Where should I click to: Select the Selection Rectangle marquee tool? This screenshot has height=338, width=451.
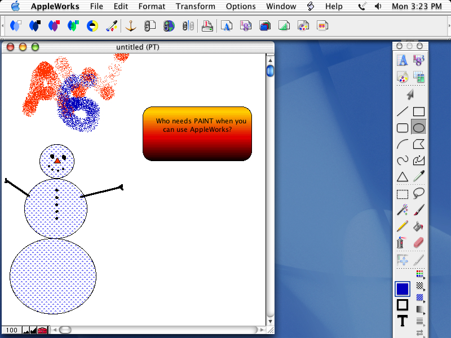403,194
